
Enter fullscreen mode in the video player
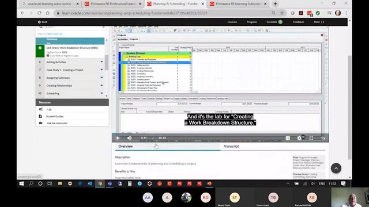[x=311, y=138]
